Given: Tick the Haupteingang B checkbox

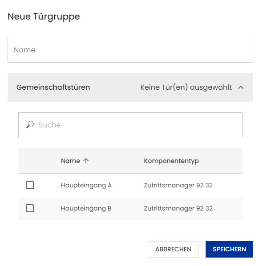Looking at the screenshot, I should click(x=30, y=208).
